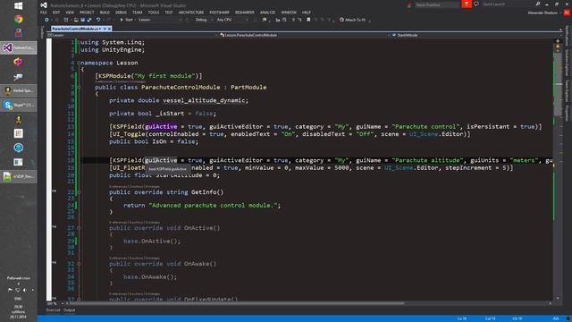Open Kerbal Space Program taskbar item
The width and height of the screenshot is (572, 322).
[18, 90]
